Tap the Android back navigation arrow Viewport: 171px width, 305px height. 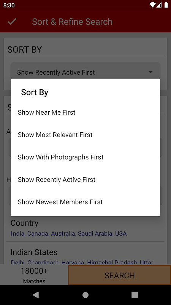36,295
